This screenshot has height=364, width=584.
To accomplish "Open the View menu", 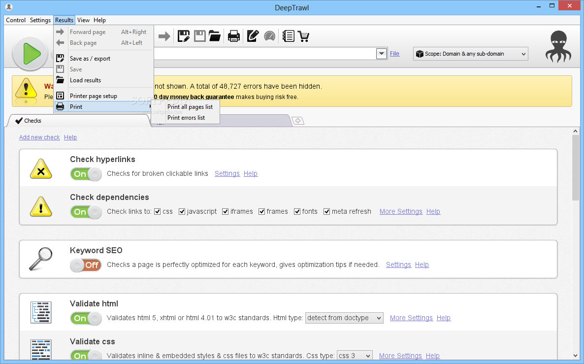I will point(83,20).
